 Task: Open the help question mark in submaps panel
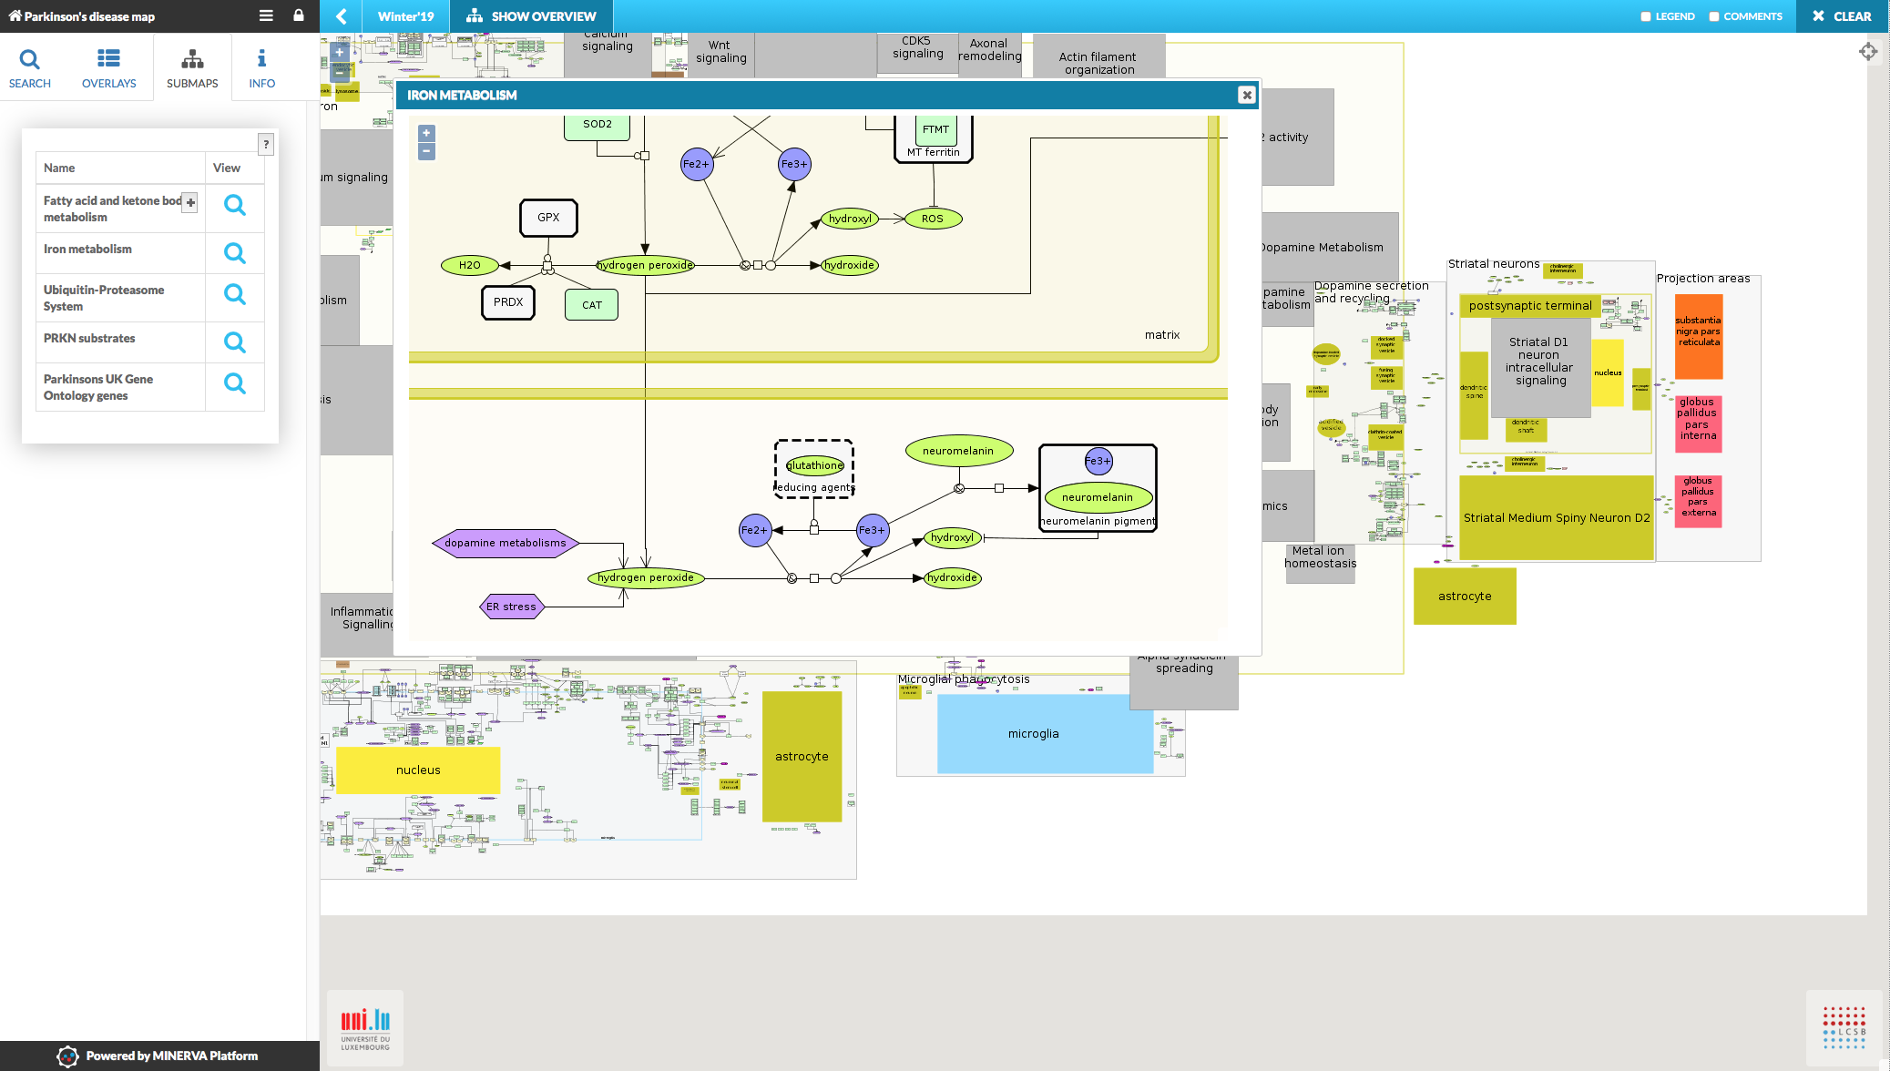click(266, 144)
